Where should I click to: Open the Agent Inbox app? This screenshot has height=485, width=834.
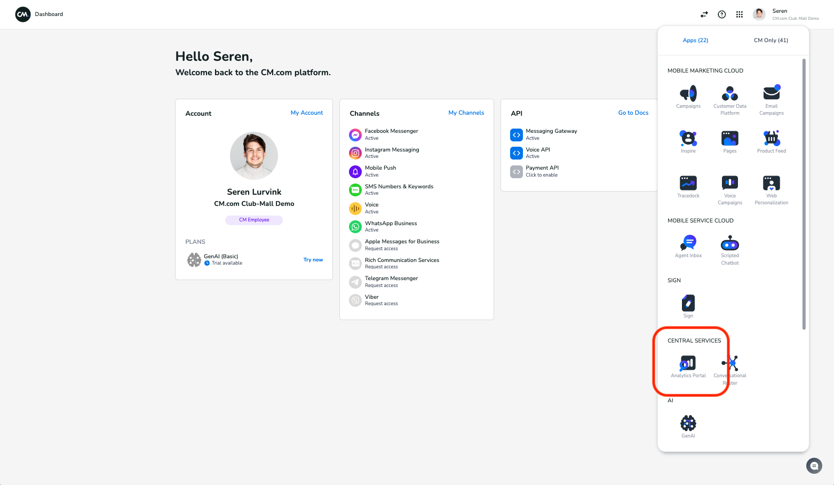click(688, 243)
